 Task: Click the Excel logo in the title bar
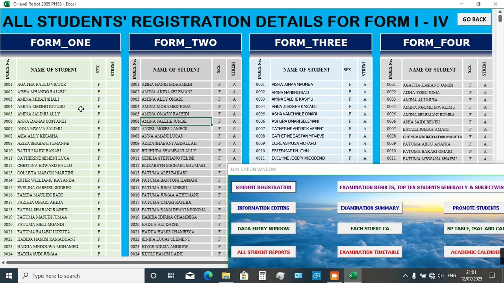pyautogui.click(x=6, y=4)
